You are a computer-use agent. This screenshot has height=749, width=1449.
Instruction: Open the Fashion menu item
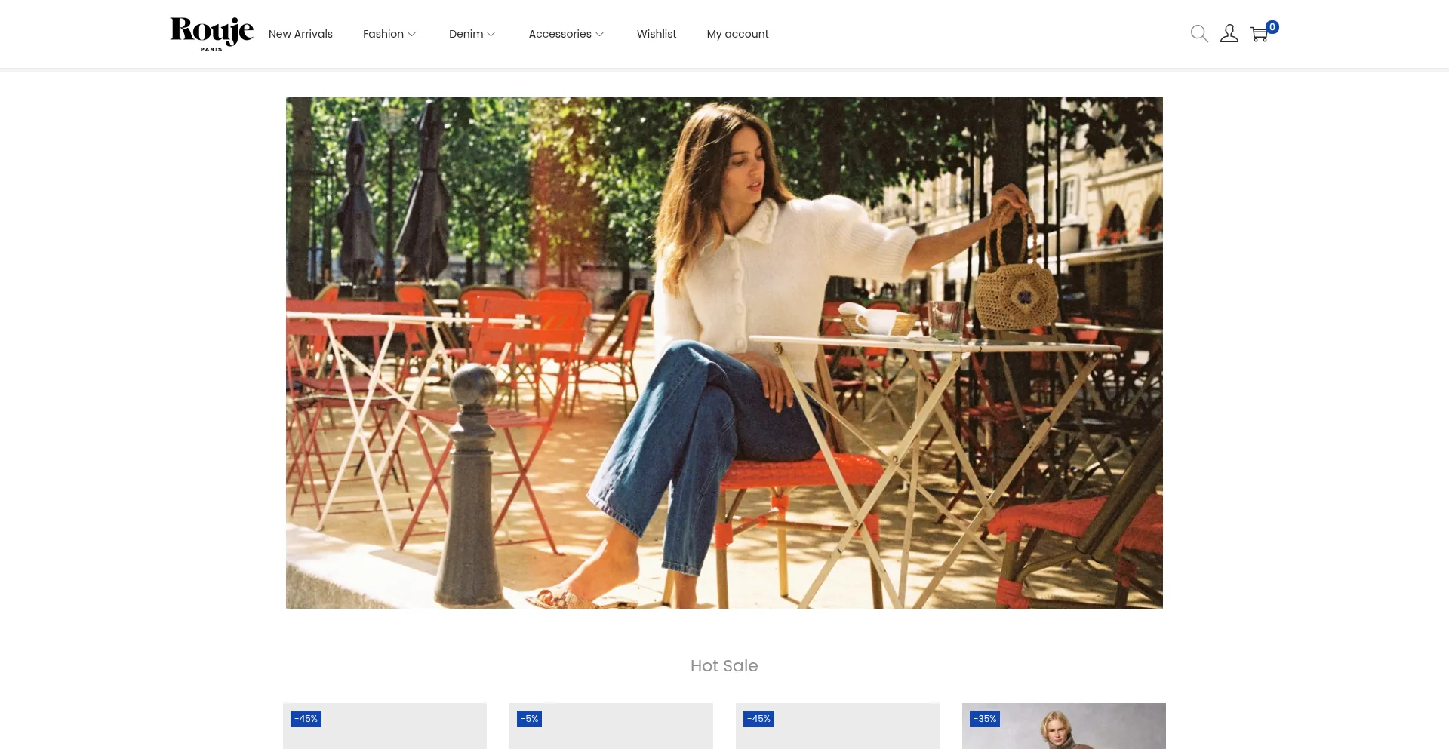pyautogui.click(x=383, y=34)
